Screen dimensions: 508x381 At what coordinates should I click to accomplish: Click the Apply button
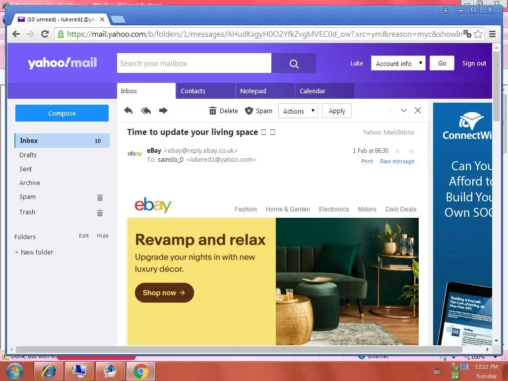coord(337,111)
